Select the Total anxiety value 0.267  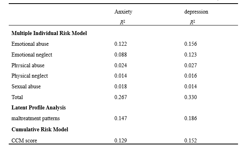(120, 97)
